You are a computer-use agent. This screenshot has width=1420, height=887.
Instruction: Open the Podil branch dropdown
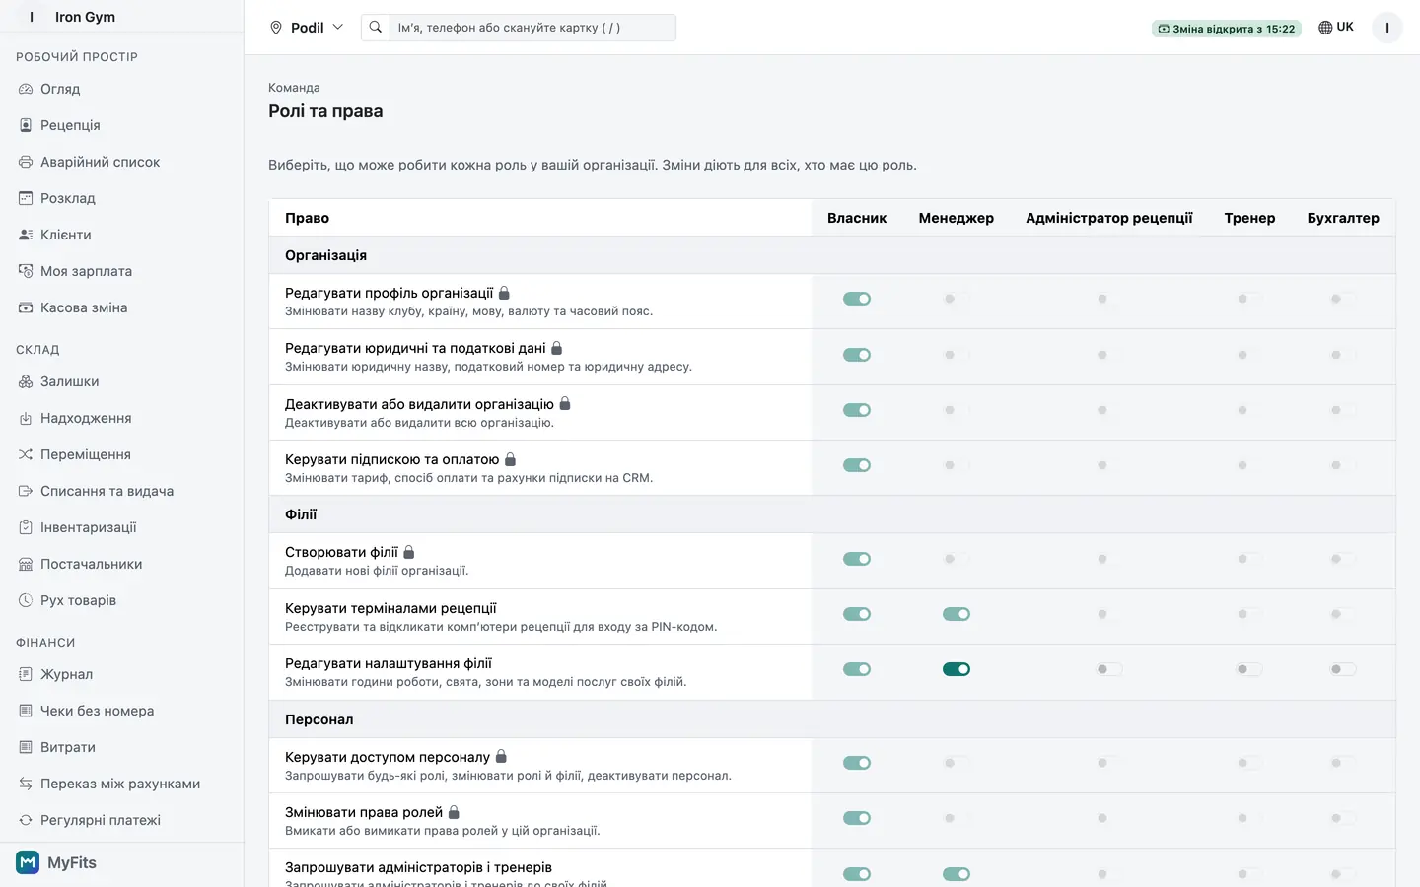[x=307, y=28]
